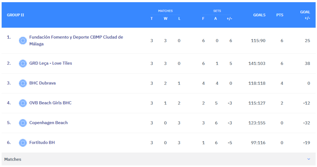Click the Fortitudo BH team logo
317x167 pixels.
click(x=23, y=142)
